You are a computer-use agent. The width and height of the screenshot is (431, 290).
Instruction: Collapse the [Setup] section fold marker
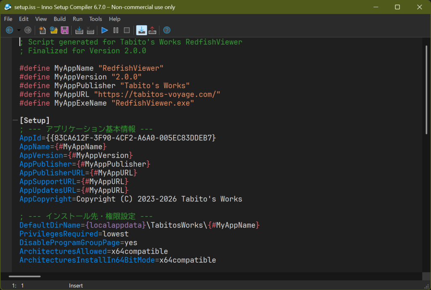point(15,120)
